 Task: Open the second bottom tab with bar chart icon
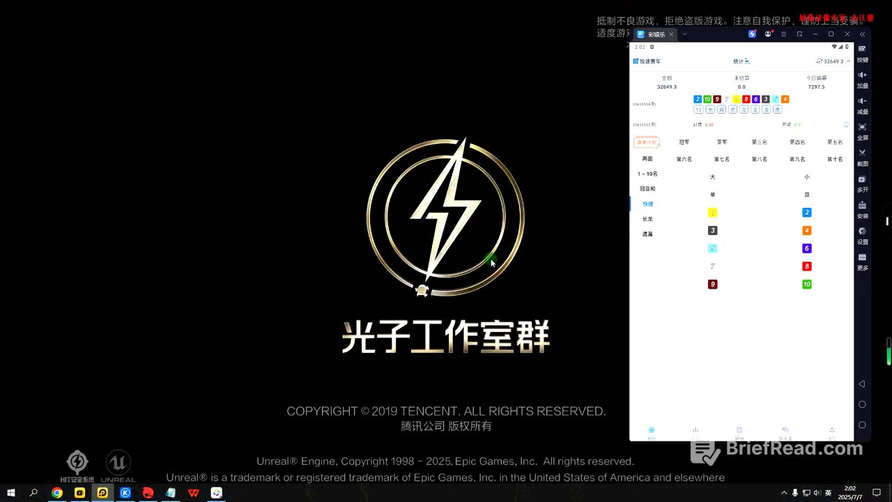tap(695, 432)
